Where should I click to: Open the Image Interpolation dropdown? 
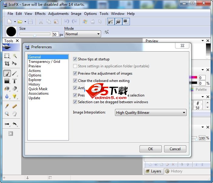click(151, 113)
